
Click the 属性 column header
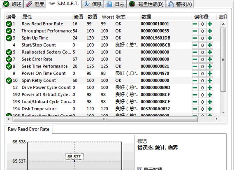pos(27,17)
